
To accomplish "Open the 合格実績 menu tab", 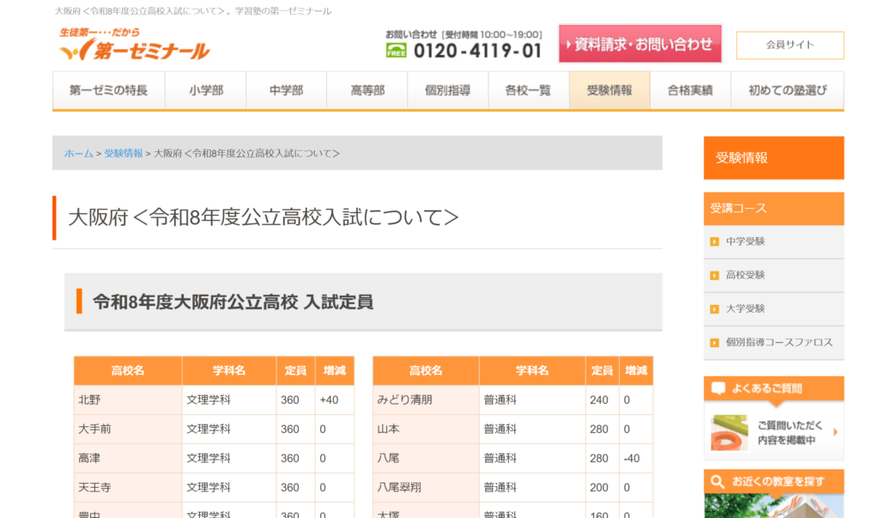I will point(690,90).
